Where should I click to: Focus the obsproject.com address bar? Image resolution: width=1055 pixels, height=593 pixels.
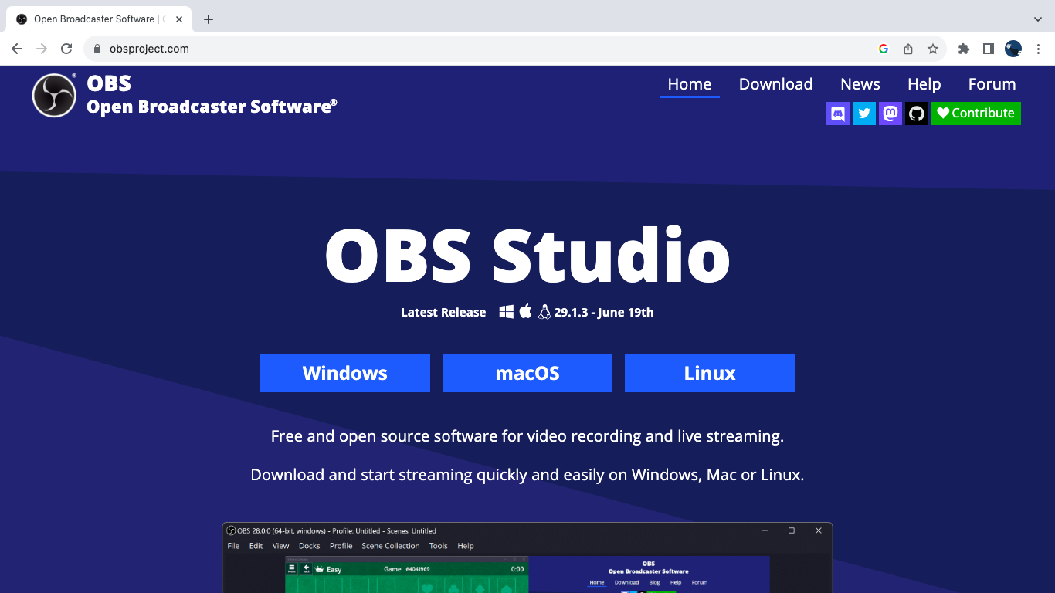[x=463, y=49]
